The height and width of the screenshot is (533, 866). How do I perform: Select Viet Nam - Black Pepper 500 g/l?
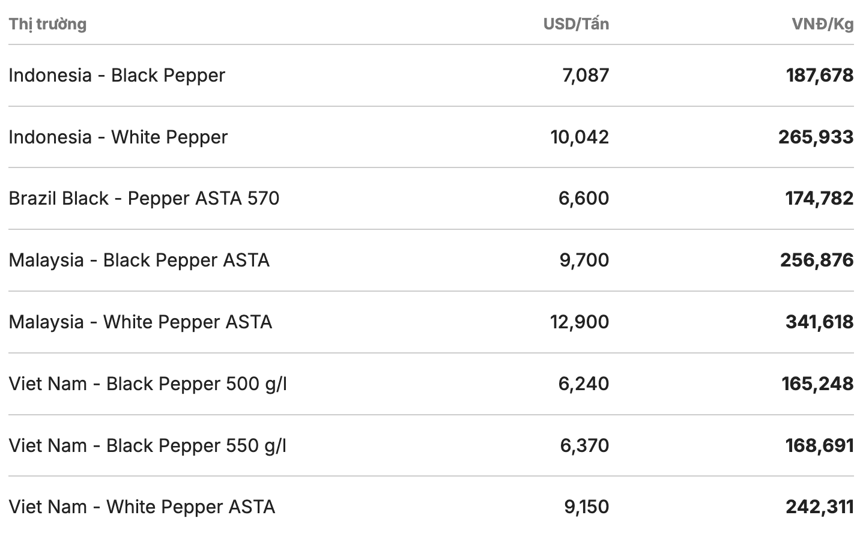pos(148,384)
